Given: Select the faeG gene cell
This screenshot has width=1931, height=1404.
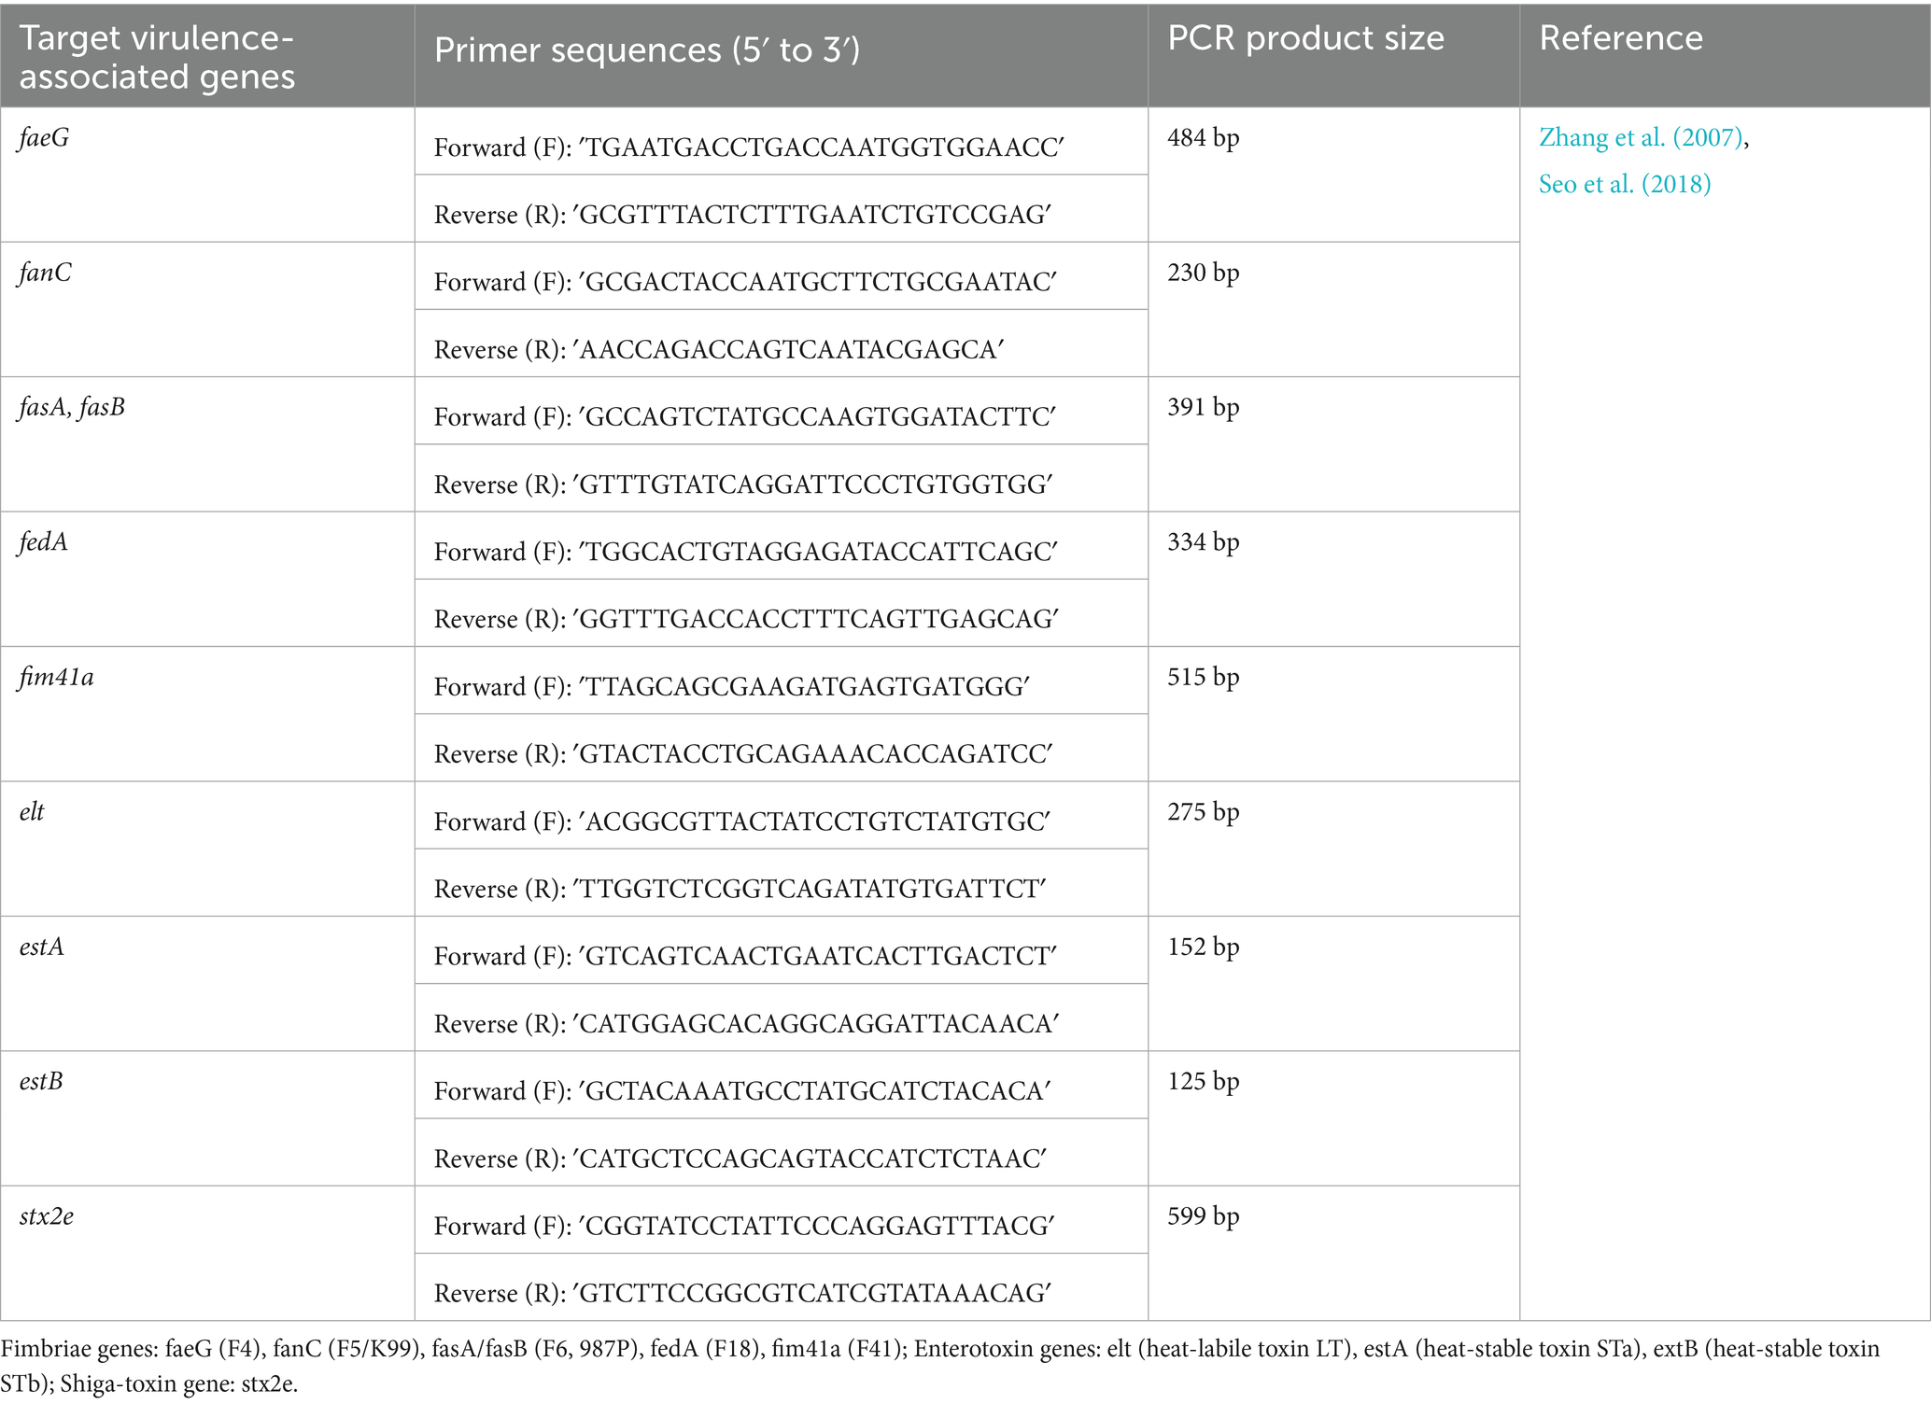Looking at the screenshot, I should 44,138.
